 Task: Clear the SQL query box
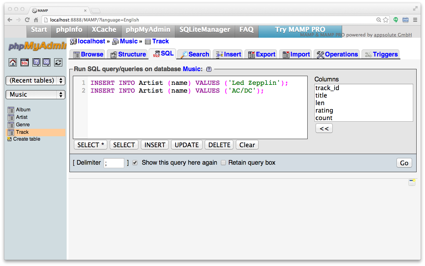coord(247,145)
